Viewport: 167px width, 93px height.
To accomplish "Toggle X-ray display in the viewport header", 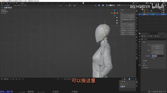I will point(107,5).
